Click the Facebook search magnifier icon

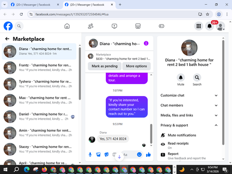coord(19,26)
